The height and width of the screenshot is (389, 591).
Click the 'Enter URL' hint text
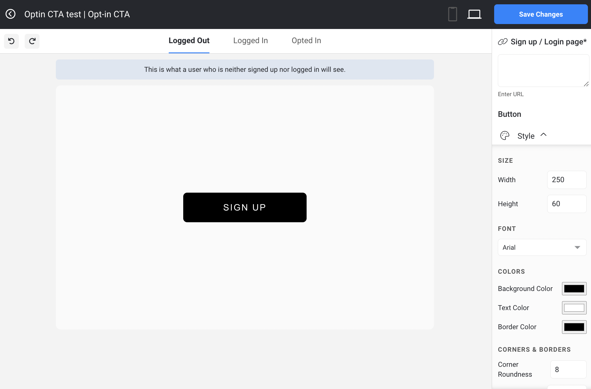pyautogui.click(x=510, y=94)
